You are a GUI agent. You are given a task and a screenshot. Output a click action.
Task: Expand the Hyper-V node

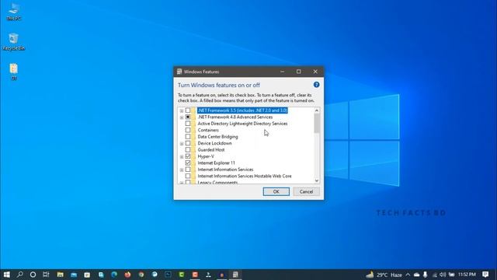pyautogui.click(x=182, y=157)
